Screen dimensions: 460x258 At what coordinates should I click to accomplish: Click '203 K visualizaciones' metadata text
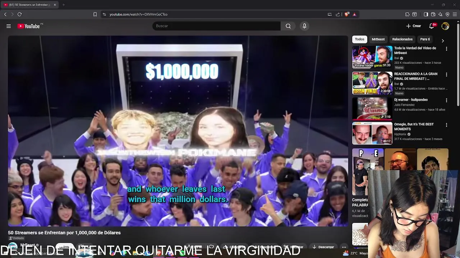pos(408,63)
